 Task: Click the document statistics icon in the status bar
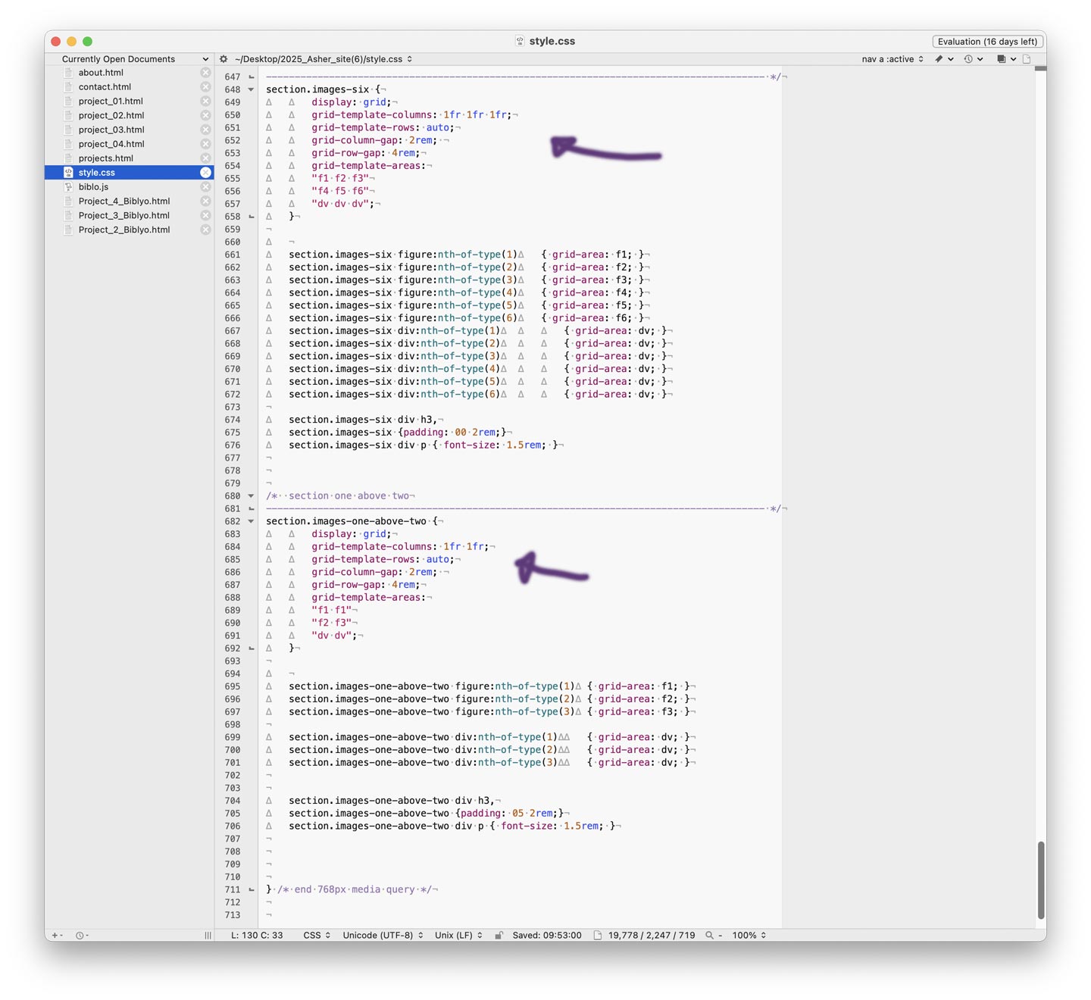tap(598, 936)
